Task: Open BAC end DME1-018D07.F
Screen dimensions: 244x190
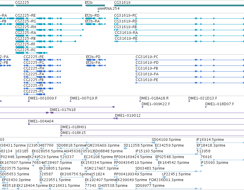Action: 219,104
